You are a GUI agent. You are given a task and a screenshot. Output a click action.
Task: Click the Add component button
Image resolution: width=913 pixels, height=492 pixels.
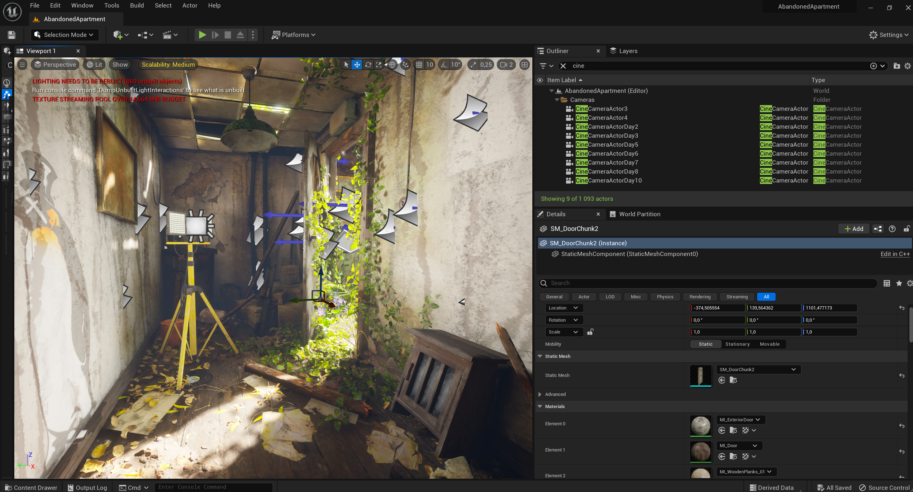854,229
